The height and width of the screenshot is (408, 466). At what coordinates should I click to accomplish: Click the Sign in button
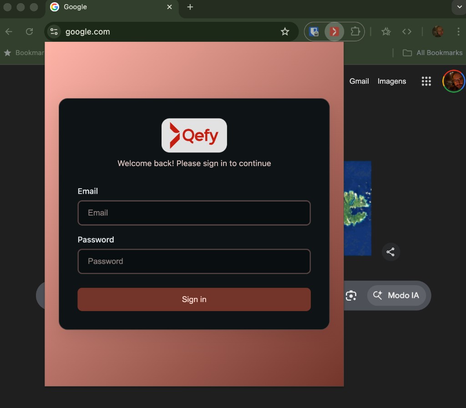point(194,299)
